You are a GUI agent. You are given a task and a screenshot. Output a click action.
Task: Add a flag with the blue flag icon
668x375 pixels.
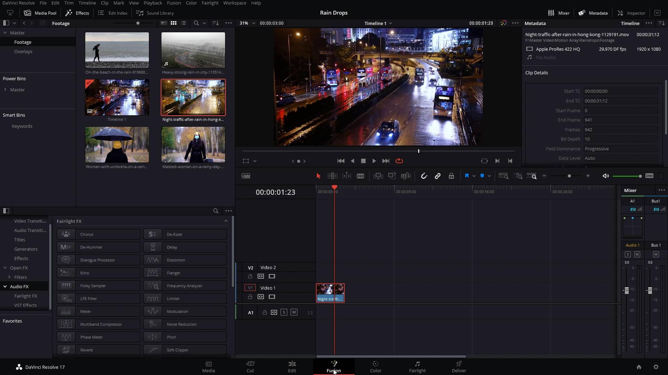pos(467,176)
